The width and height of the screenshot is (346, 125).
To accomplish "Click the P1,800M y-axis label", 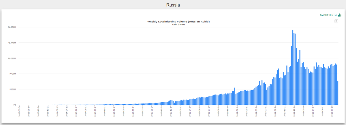I will click(x=12, y=27).
